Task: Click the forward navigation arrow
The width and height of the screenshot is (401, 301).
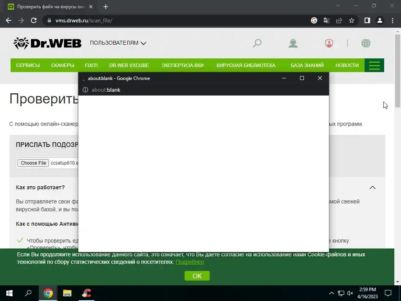Action: click(21, 20)
